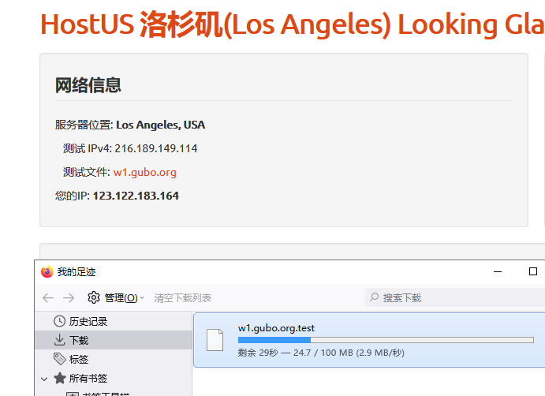Minimize the 我的足迹 window

pyautogui.click(x=498, y=271)
